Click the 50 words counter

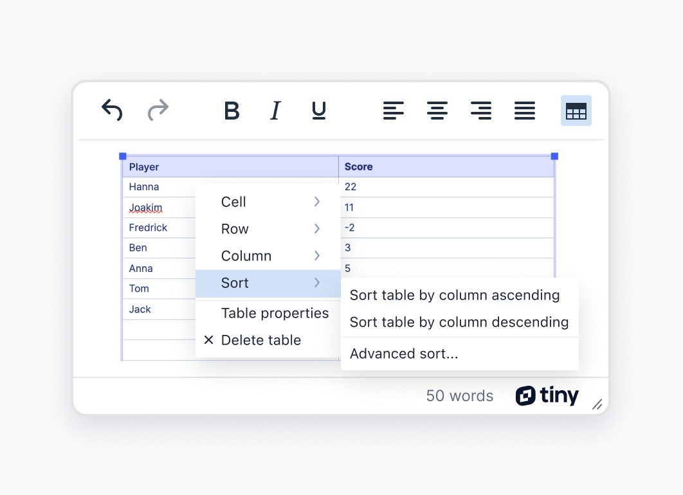point(459,396)
